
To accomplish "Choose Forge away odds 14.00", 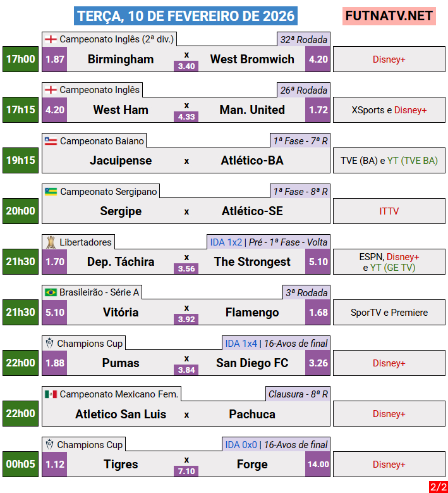I will [x=318, y=465].
